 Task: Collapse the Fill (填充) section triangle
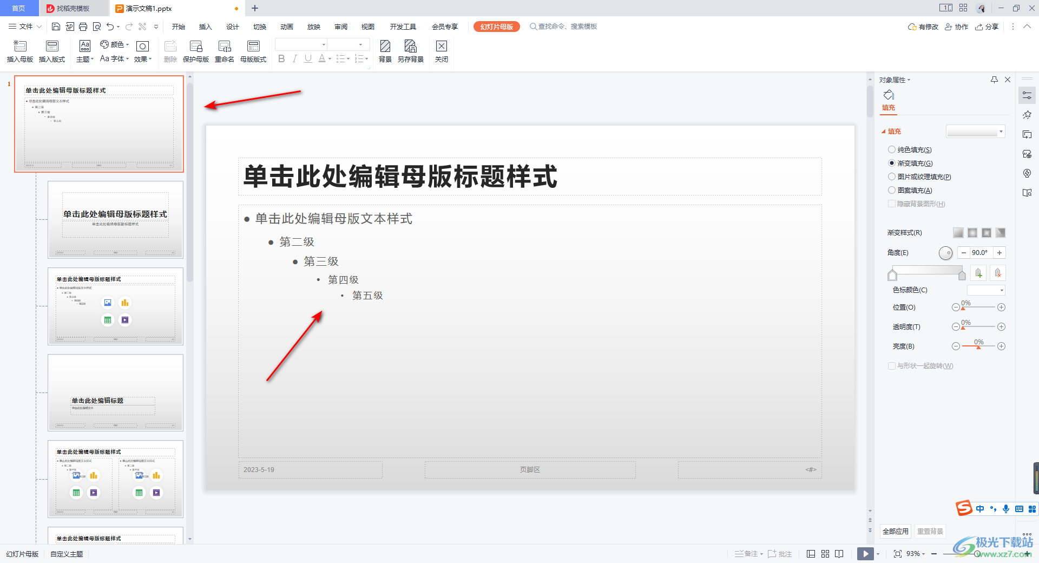[884, 132]
